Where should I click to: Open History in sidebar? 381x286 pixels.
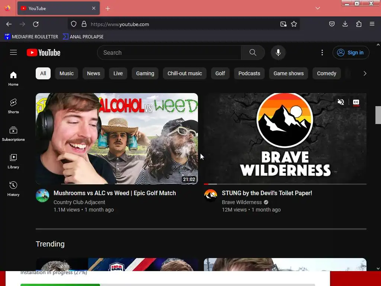tap(13, 189)
